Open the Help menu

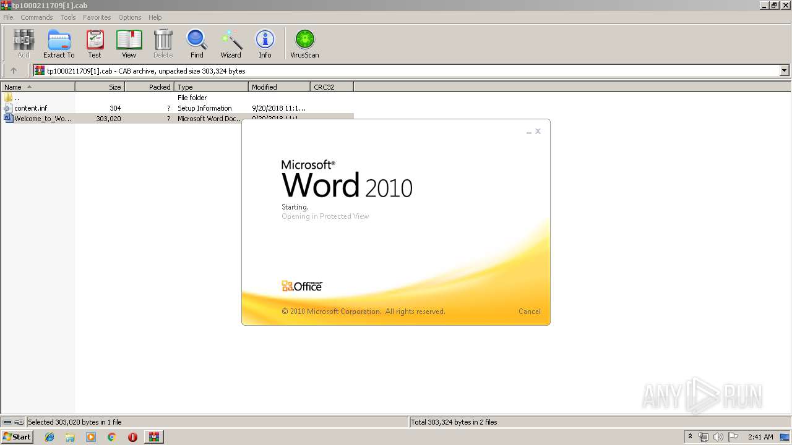tap(155, 17)
